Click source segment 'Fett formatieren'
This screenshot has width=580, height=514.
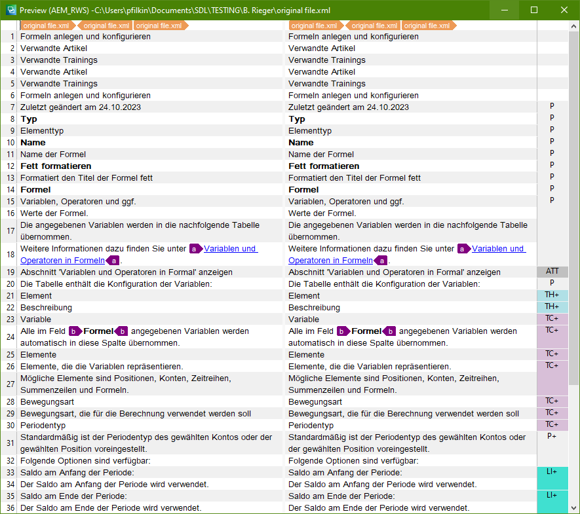pyautogui.click(x=56, y=166)
